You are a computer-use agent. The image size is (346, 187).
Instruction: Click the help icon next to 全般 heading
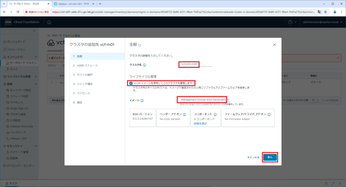(140, 45)
